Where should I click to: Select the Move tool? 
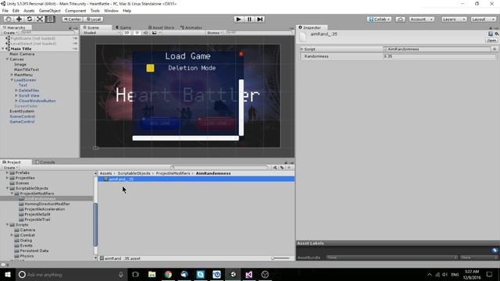pos(19,19)
